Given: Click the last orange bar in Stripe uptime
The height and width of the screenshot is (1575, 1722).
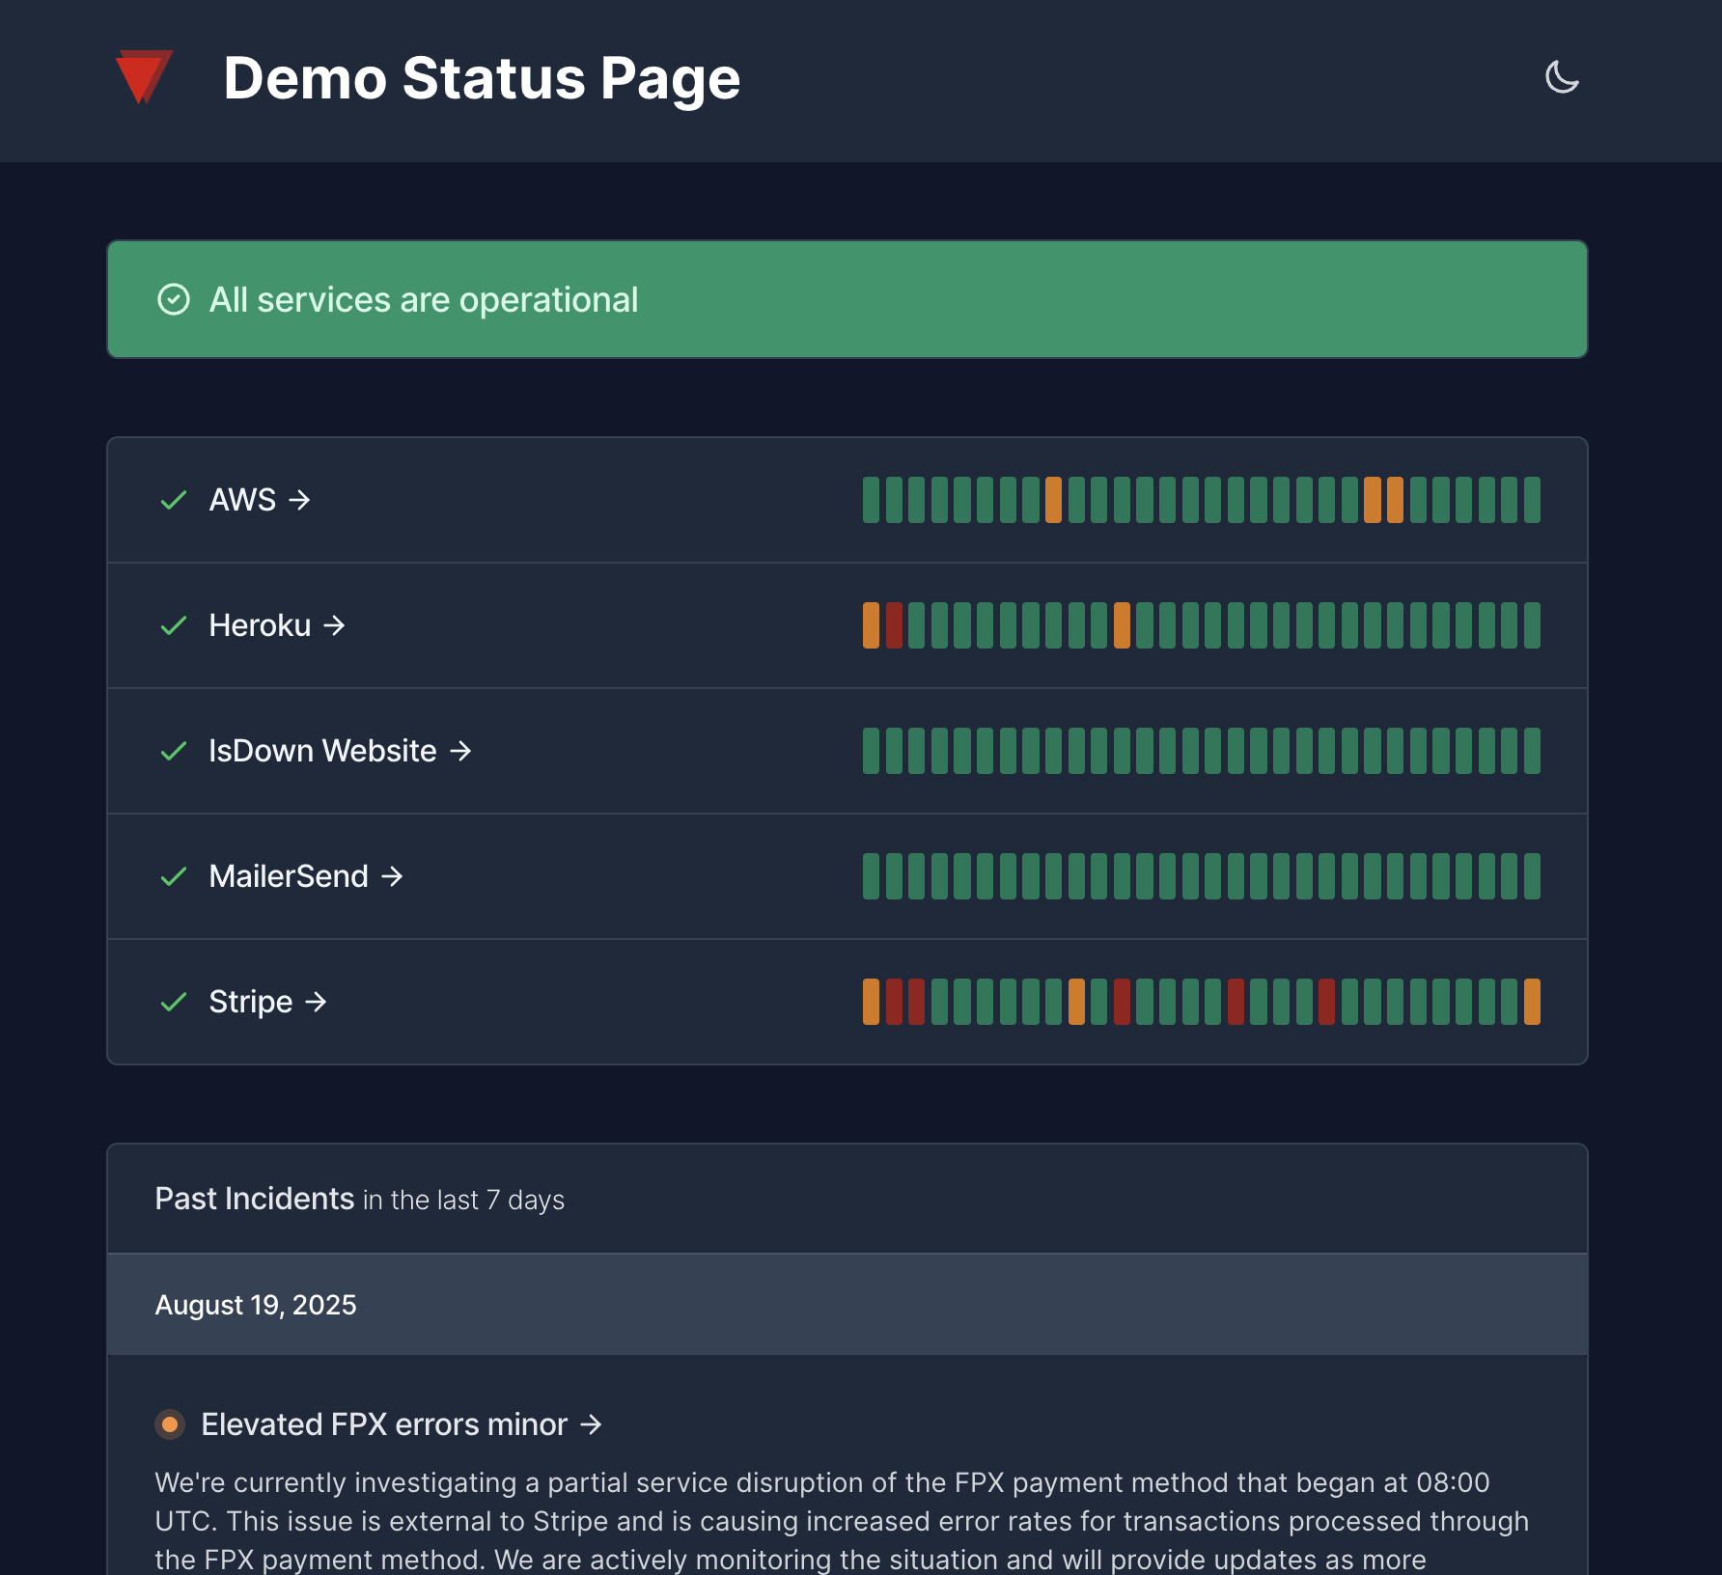Looking at the screenshot, I should [x=1532, y=1002].
